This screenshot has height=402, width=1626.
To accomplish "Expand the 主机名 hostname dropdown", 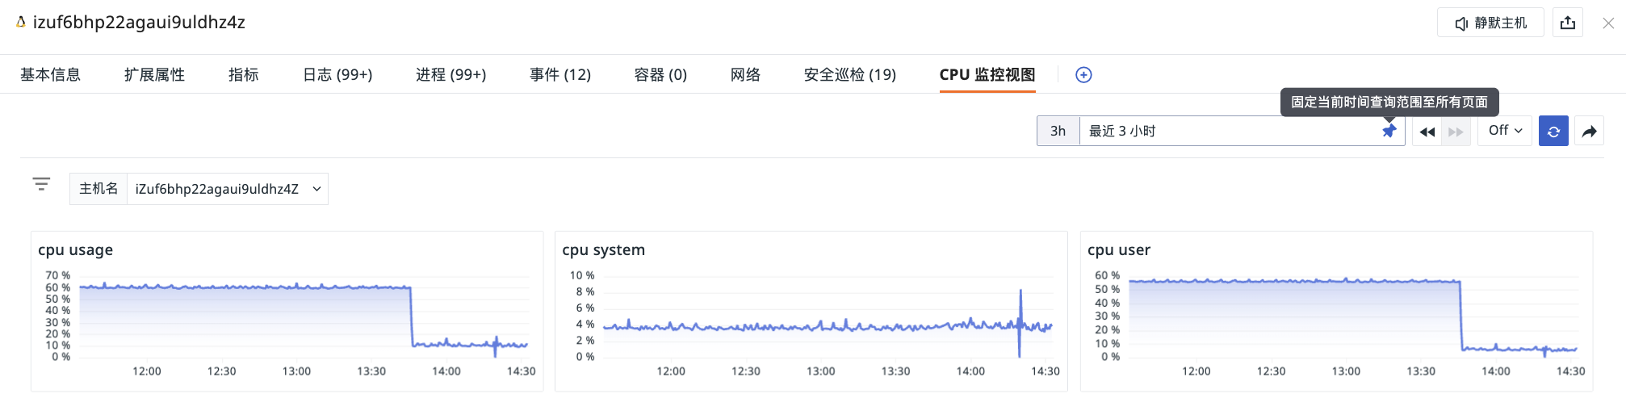I will 316,189.
